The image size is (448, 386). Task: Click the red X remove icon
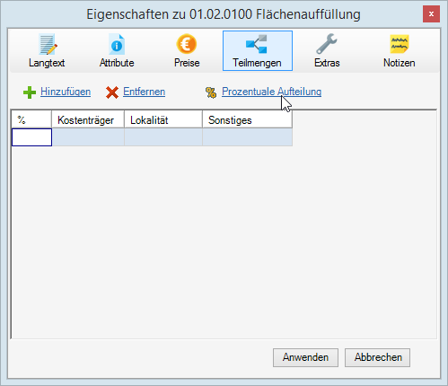coord(112,92)
